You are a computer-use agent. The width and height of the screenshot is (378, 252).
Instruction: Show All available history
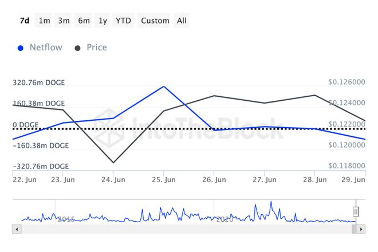[x=182, y=21]
